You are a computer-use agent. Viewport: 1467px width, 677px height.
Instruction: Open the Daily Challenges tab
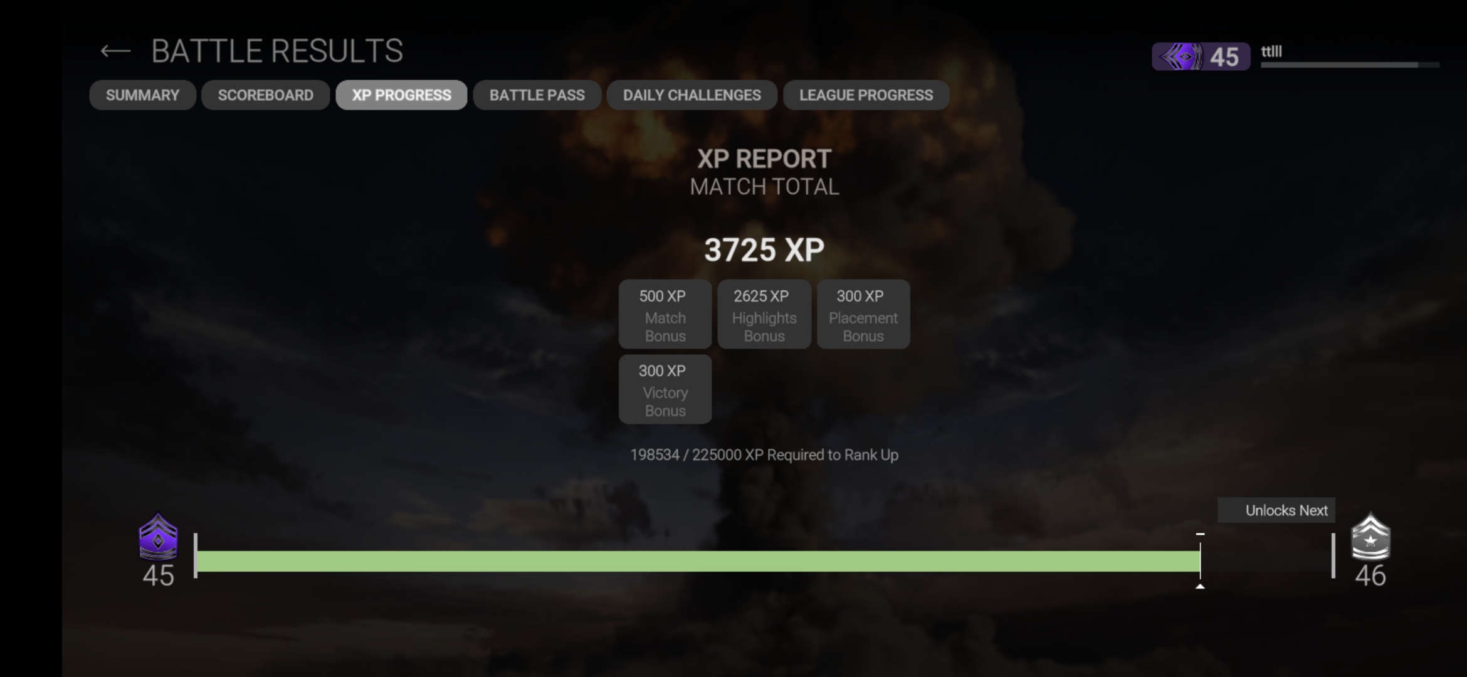[x=691, y=95]
